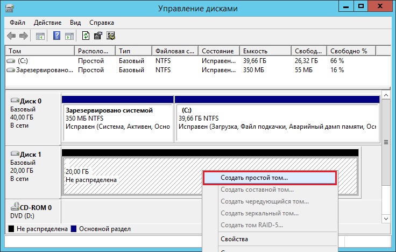The height and width of the screenshot is (252, 396).
Task: Click the Forward arrow toolbar icon
Action: [x=24, y=36]
